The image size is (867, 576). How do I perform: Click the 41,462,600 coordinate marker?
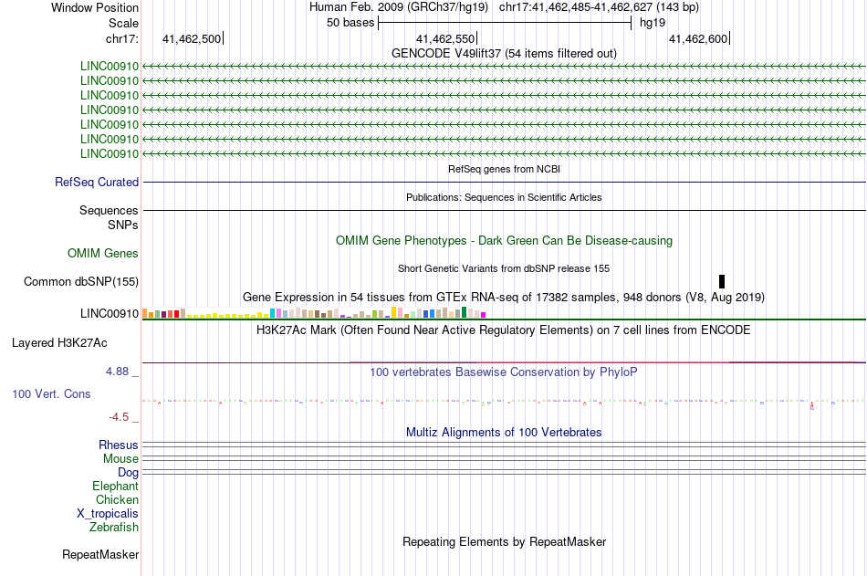(698, 38)
